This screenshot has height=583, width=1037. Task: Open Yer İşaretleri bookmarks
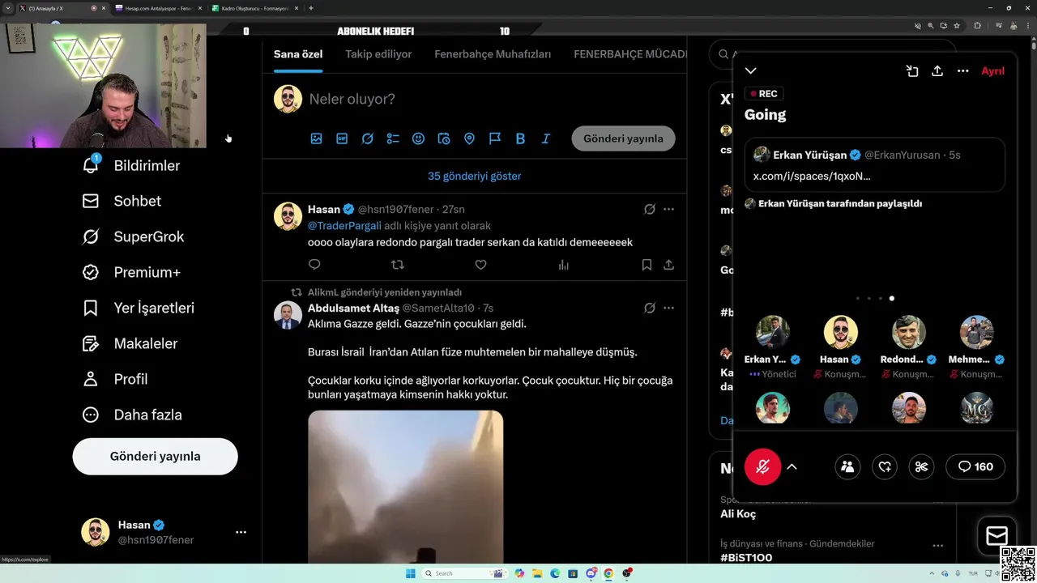pos(138,308)
